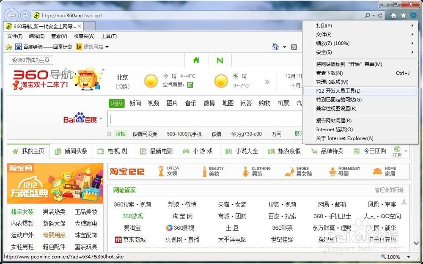Expand the search provider dropdown arrow
This screenshot has width=423, height=264.
pos(374,15)
